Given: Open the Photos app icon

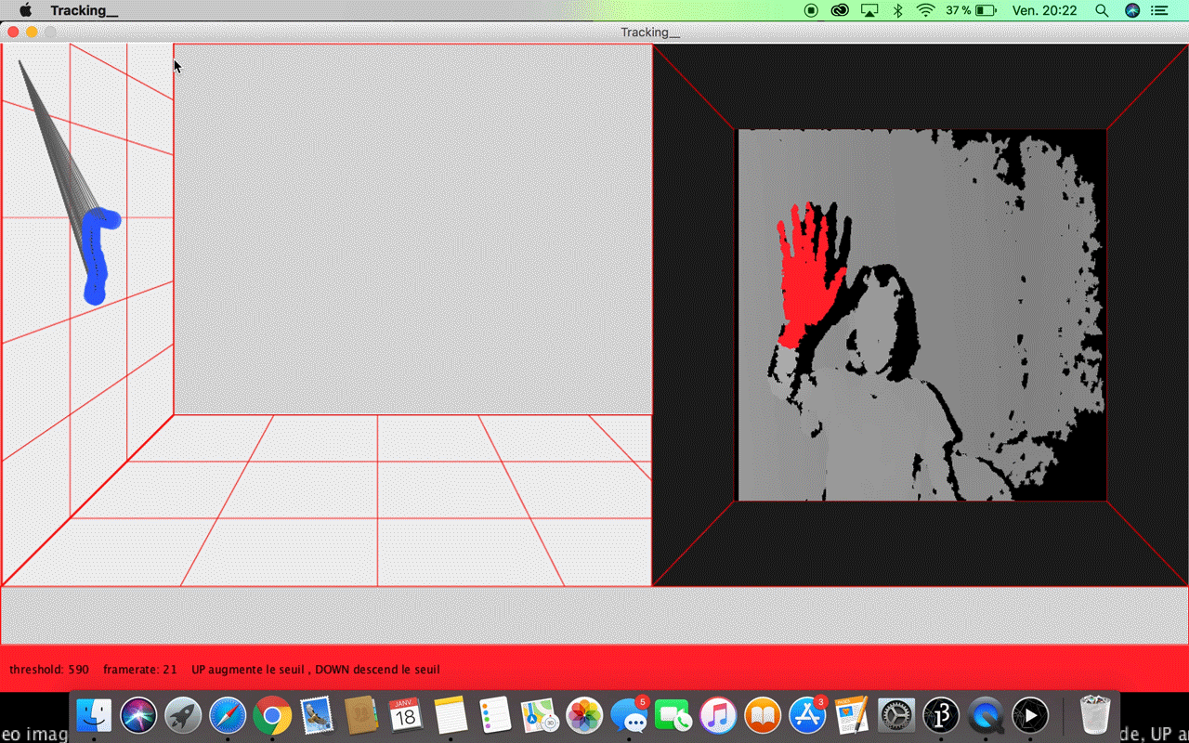Looking at the screenshot, I should [584, 716].
